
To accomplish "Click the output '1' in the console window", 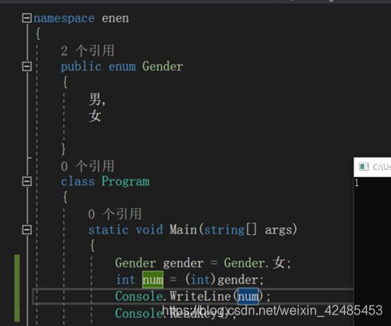I will point(357,183).
